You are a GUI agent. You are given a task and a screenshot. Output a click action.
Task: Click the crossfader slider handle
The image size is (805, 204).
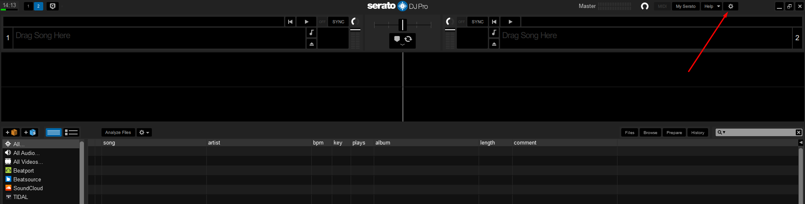click(x=402, y=25)
